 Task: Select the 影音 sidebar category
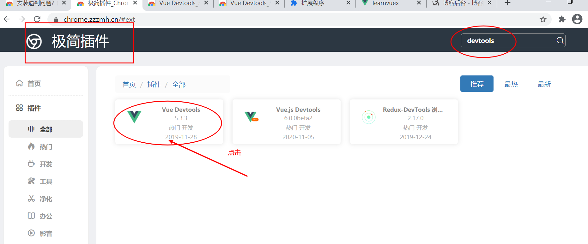45,233
